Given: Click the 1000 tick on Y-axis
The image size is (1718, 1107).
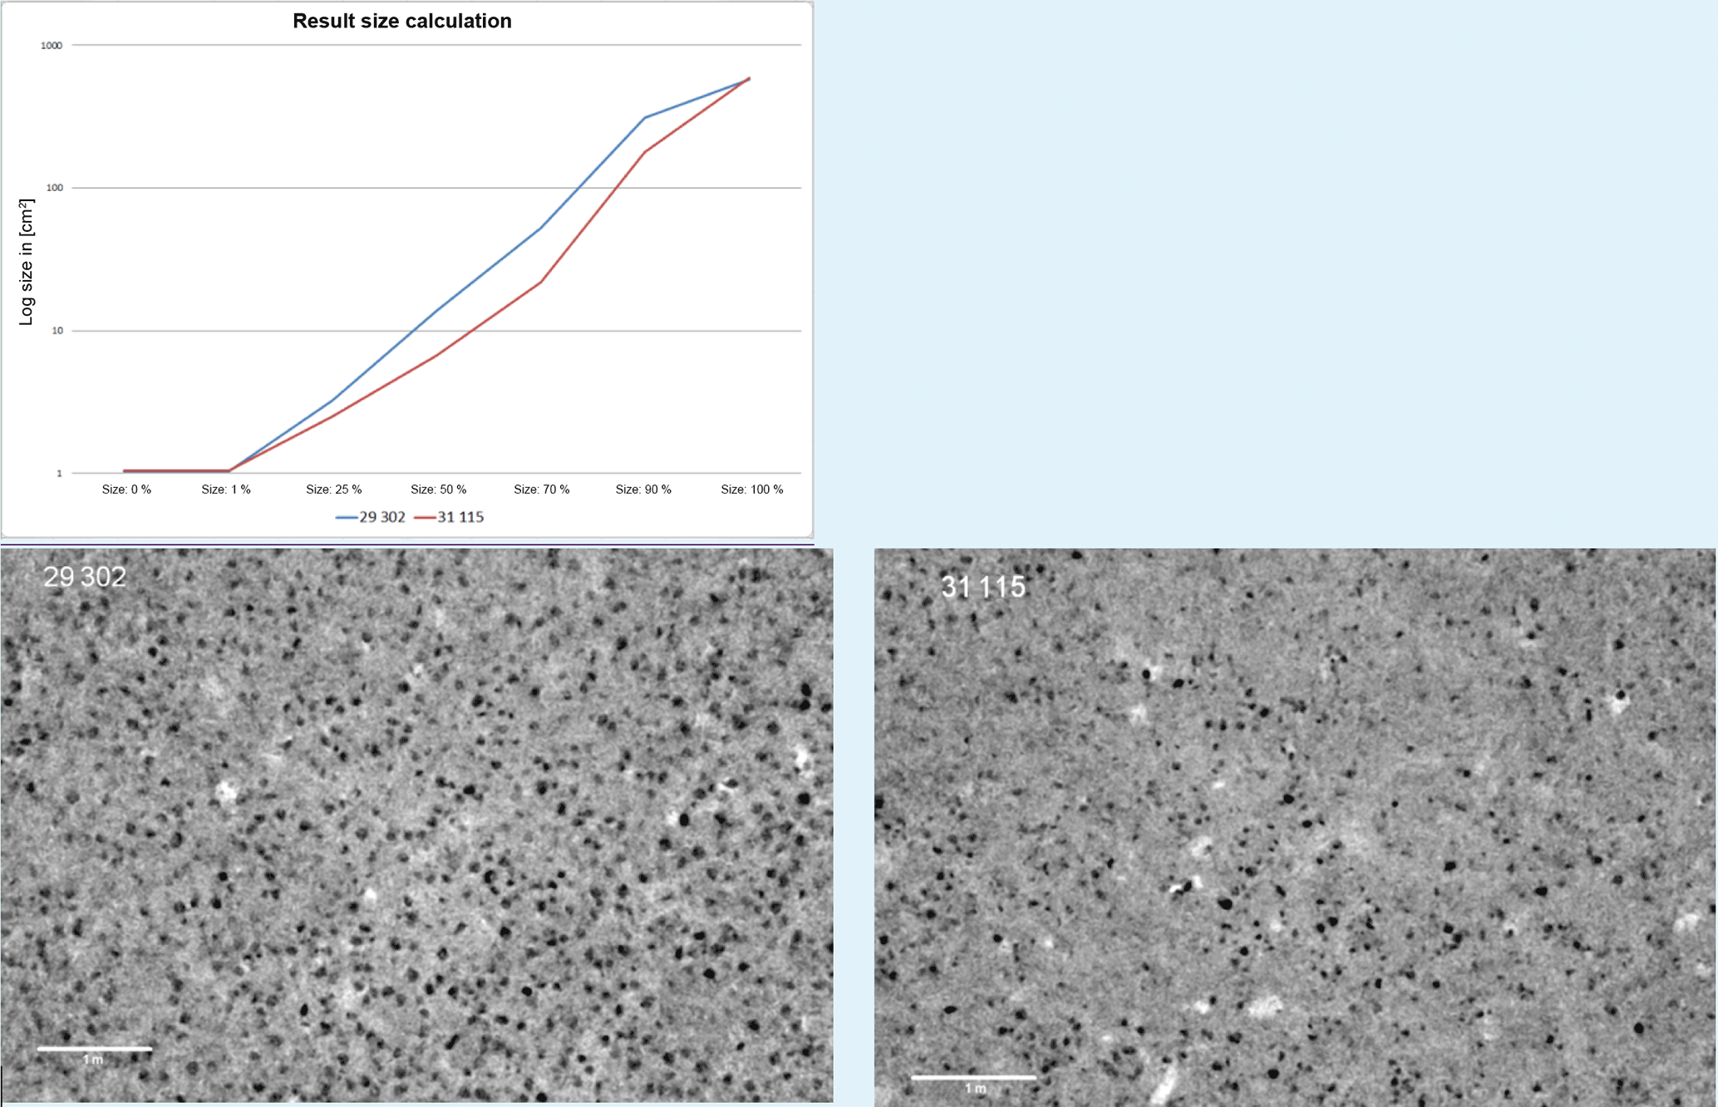Looking at the screenshot, I should tap(52, 46).
